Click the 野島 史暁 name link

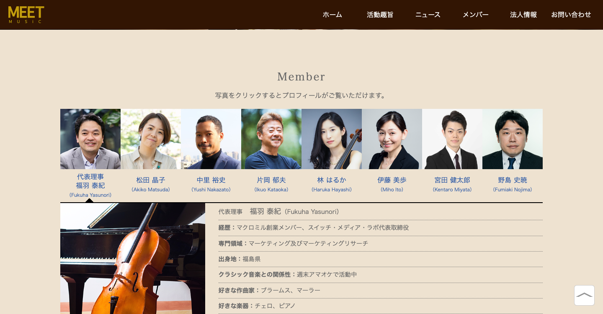point(513,180)
